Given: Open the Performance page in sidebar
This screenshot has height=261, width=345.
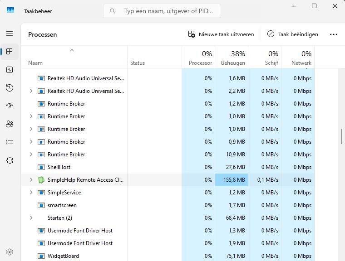Looking at the screenshot, I should (10, 70).
